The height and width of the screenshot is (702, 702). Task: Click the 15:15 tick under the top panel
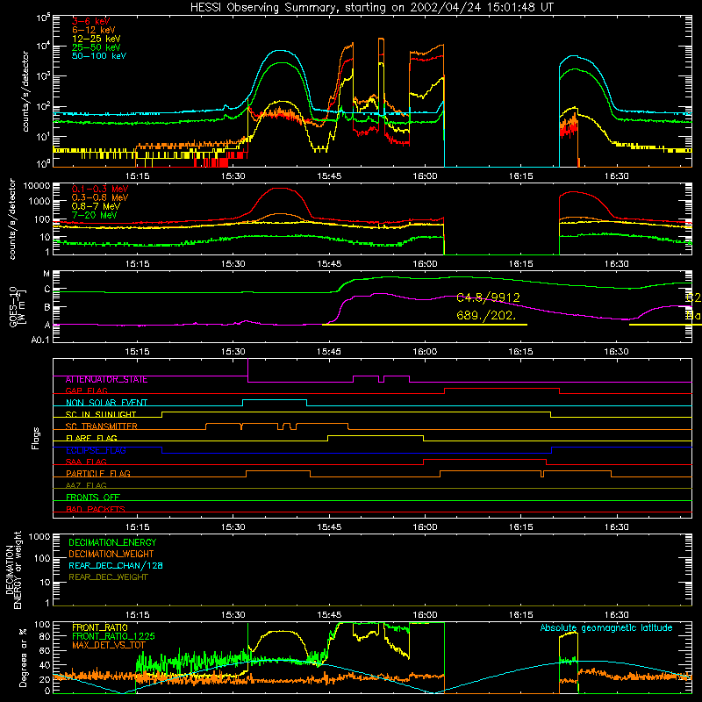coord(137,176)
